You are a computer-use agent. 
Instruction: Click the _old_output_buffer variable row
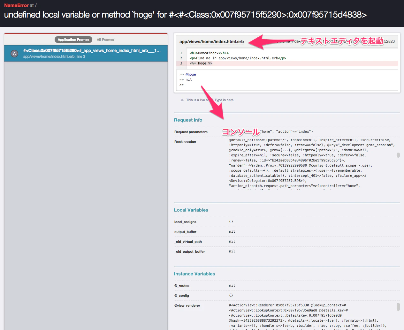[x=287, y=251]
